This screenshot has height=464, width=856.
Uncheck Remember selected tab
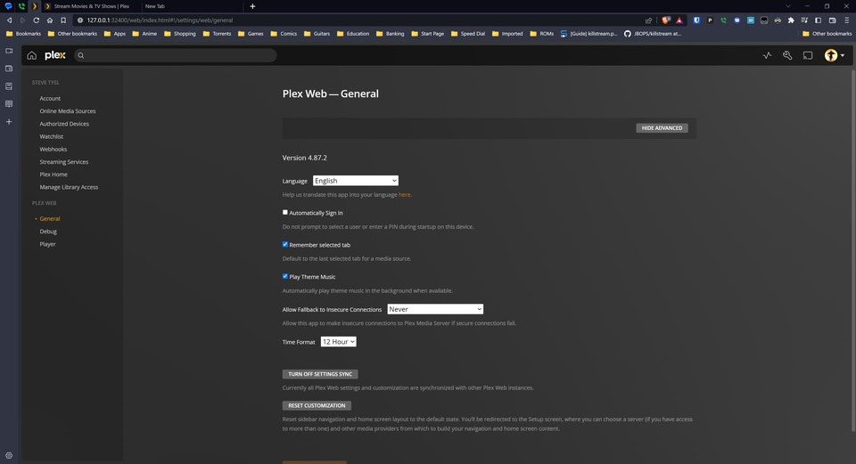point(285,244)
